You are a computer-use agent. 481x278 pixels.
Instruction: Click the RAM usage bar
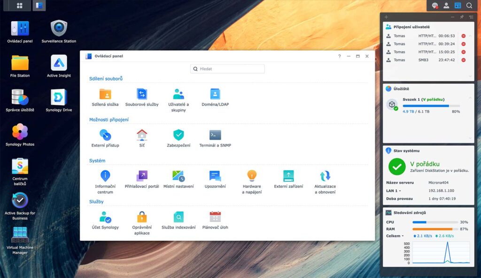click(x=435, y=229)
